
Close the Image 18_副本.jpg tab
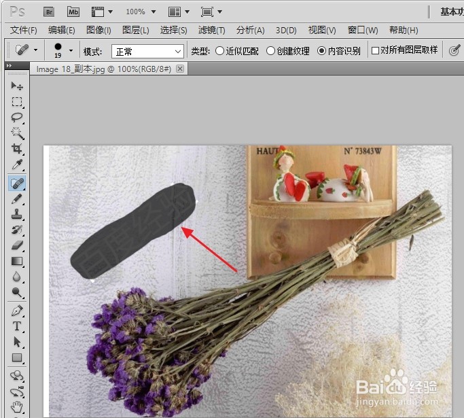click(x=179, y=69)
